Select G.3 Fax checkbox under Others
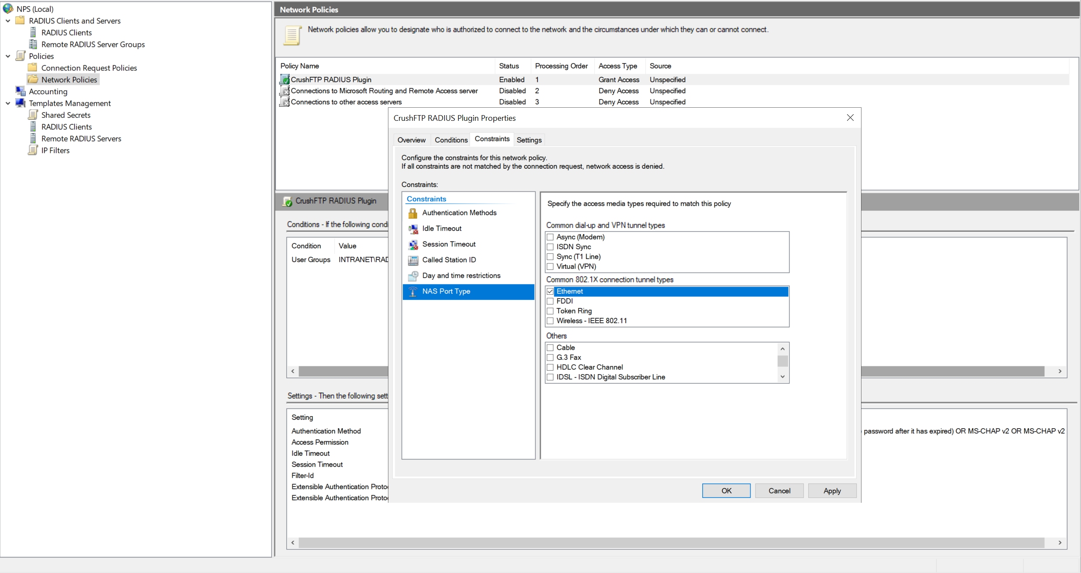The width and height of the screenshot is (1081, 573). click(550, 357)
